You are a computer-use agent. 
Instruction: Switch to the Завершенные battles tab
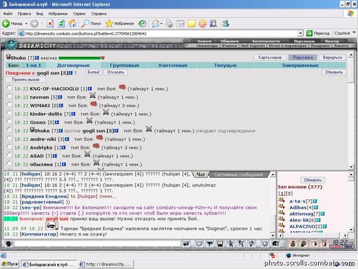tap(300, 65)
